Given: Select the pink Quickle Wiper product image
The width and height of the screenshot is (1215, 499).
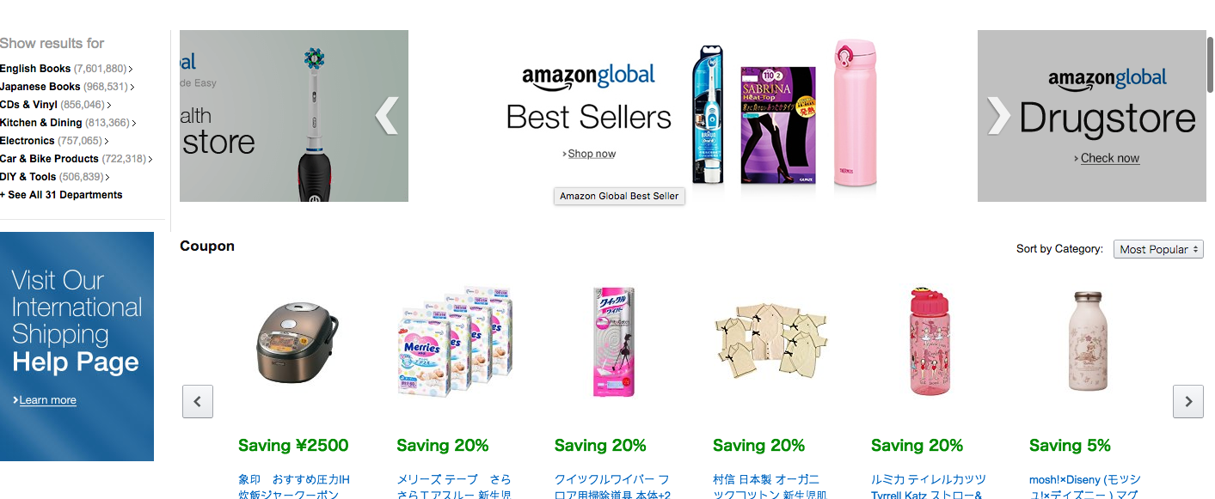Looking at the screenshot, I should [612, 342].
